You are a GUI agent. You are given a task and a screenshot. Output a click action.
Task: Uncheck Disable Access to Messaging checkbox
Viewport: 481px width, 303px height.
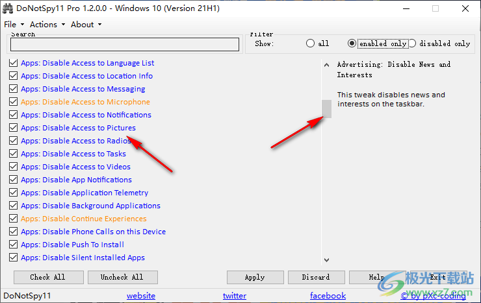(x=13, y=89)
